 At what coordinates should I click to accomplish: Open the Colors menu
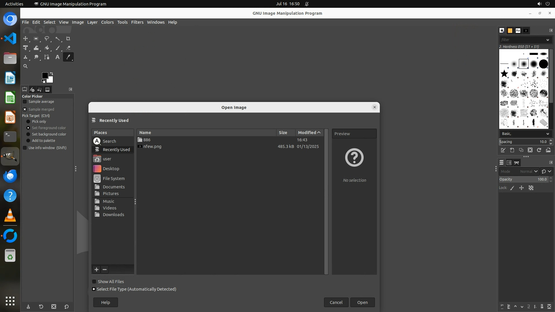click(107, 22)
